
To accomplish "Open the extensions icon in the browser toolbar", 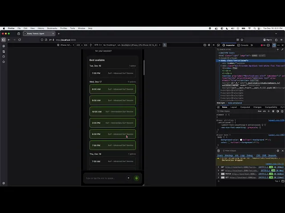I will (x=276, y=40).
